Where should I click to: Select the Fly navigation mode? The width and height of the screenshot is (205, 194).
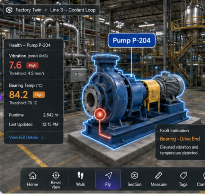108,179
